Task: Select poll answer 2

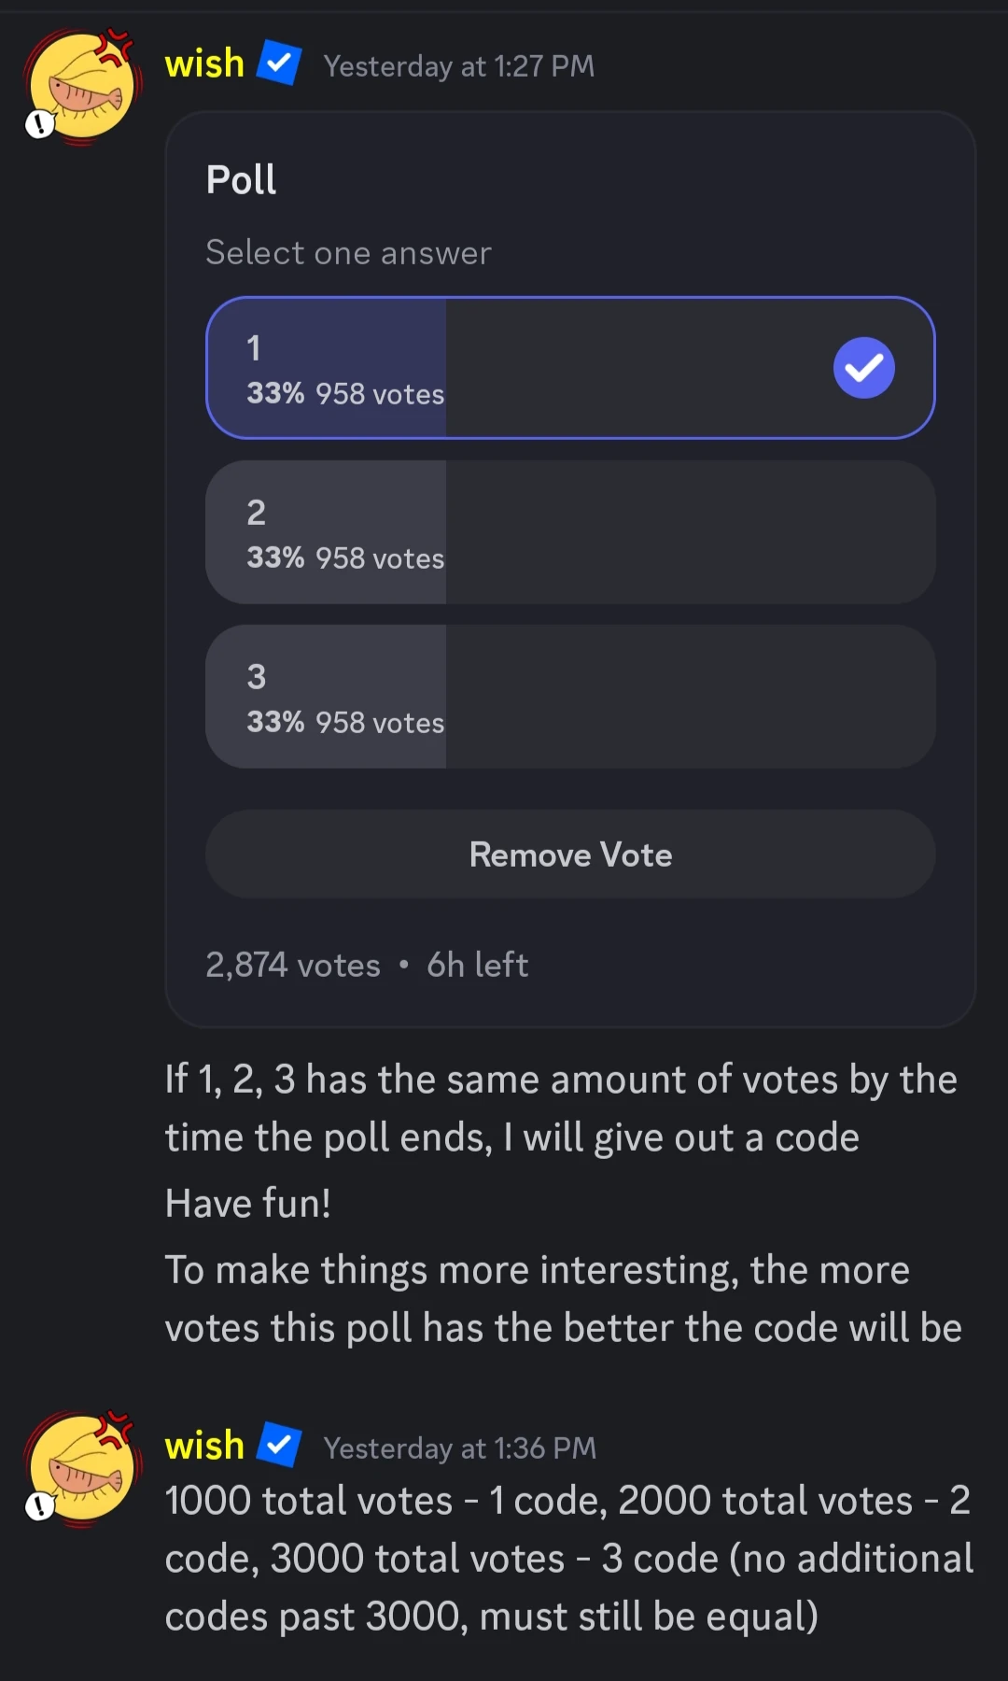Action: (569, 532)
